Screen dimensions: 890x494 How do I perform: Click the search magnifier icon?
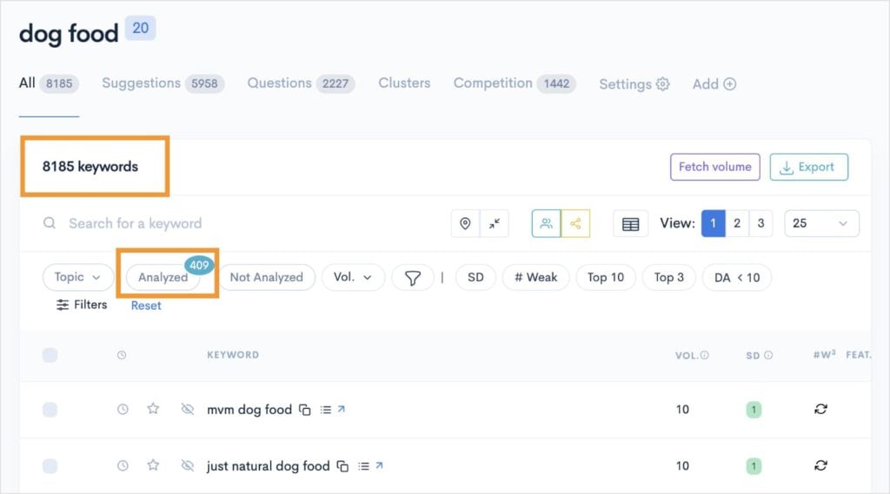(50, 223)
